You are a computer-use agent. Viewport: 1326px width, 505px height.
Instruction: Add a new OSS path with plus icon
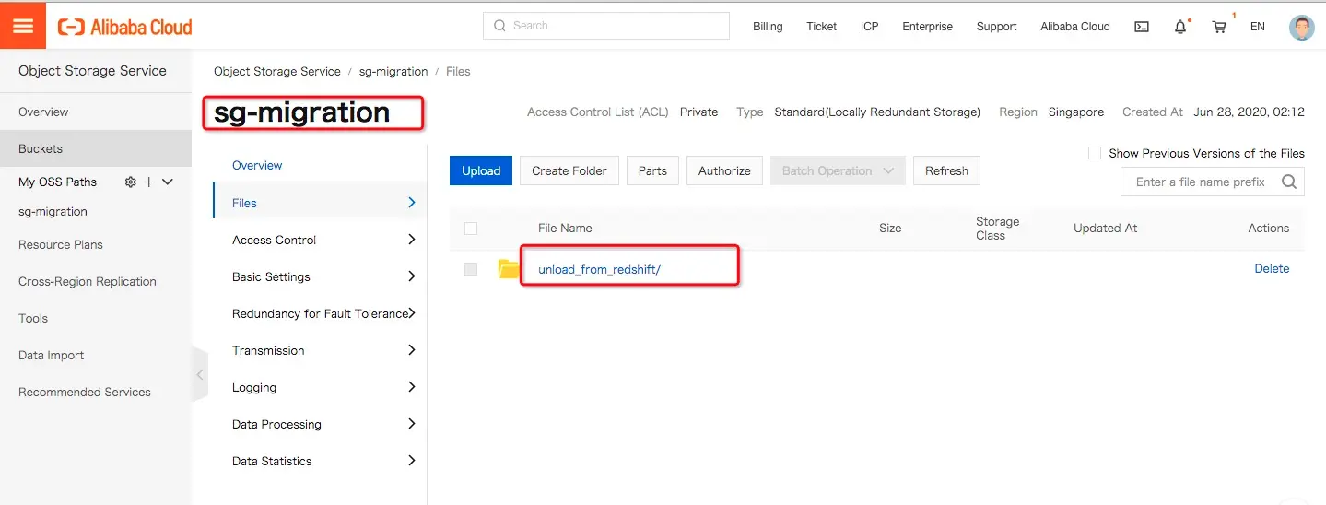[148, 182]
